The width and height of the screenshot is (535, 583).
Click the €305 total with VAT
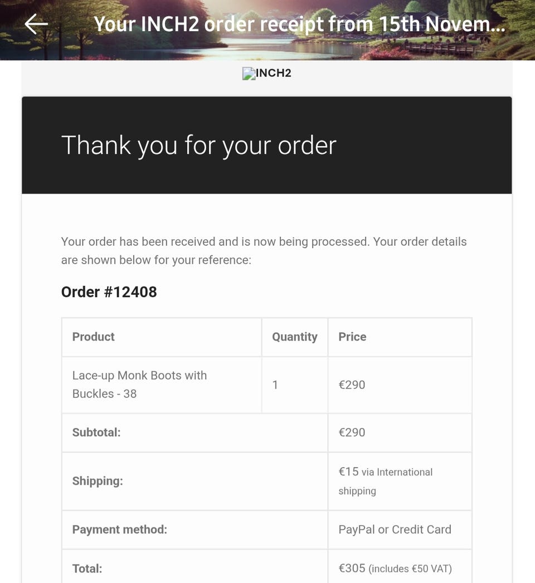395,569
